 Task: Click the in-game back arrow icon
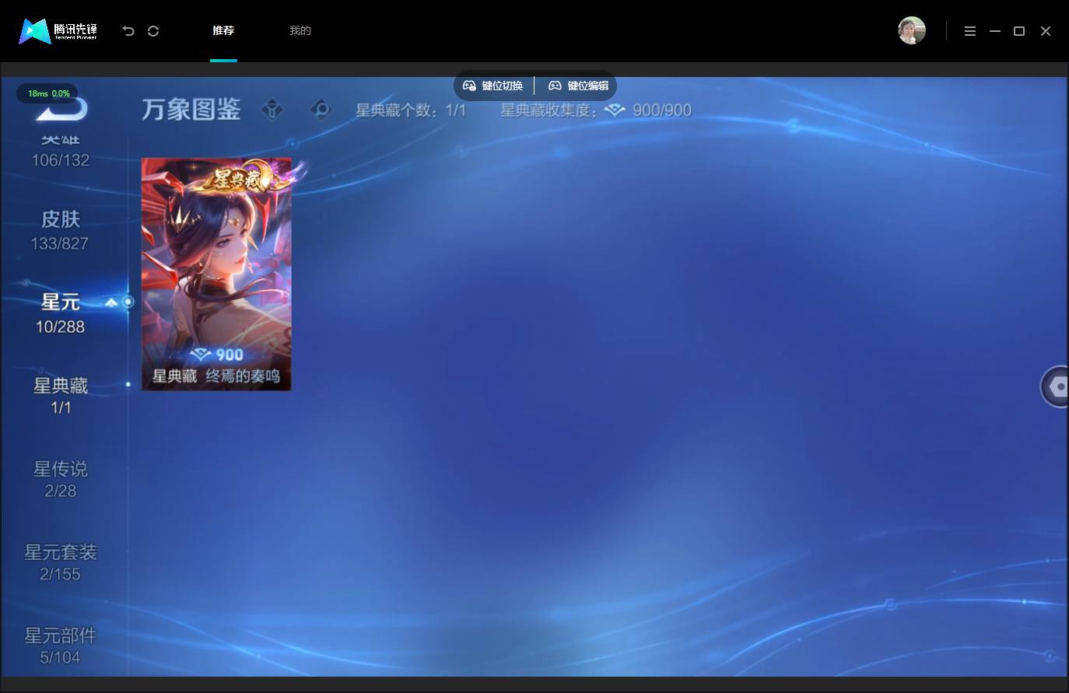point(61,109)
